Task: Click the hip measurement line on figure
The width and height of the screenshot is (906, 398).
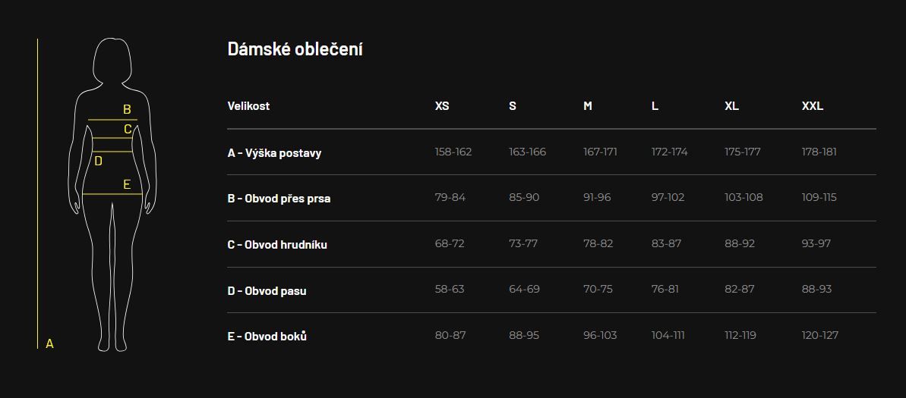Action: pos(112,194)
